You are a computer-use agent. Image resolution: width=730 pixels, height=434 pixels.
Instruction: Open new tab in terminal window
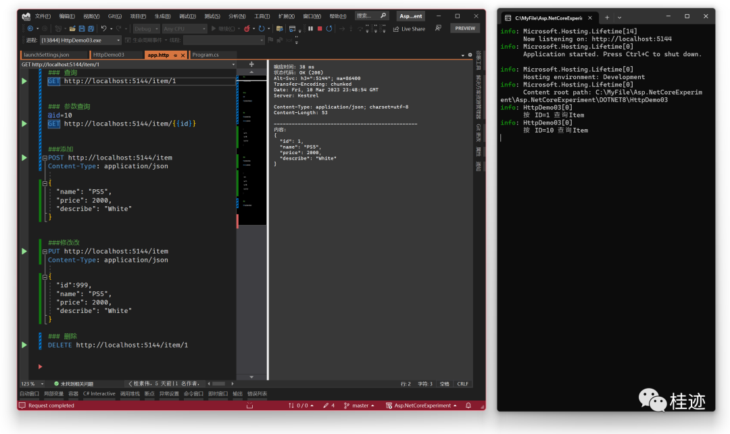pos(606,18)
